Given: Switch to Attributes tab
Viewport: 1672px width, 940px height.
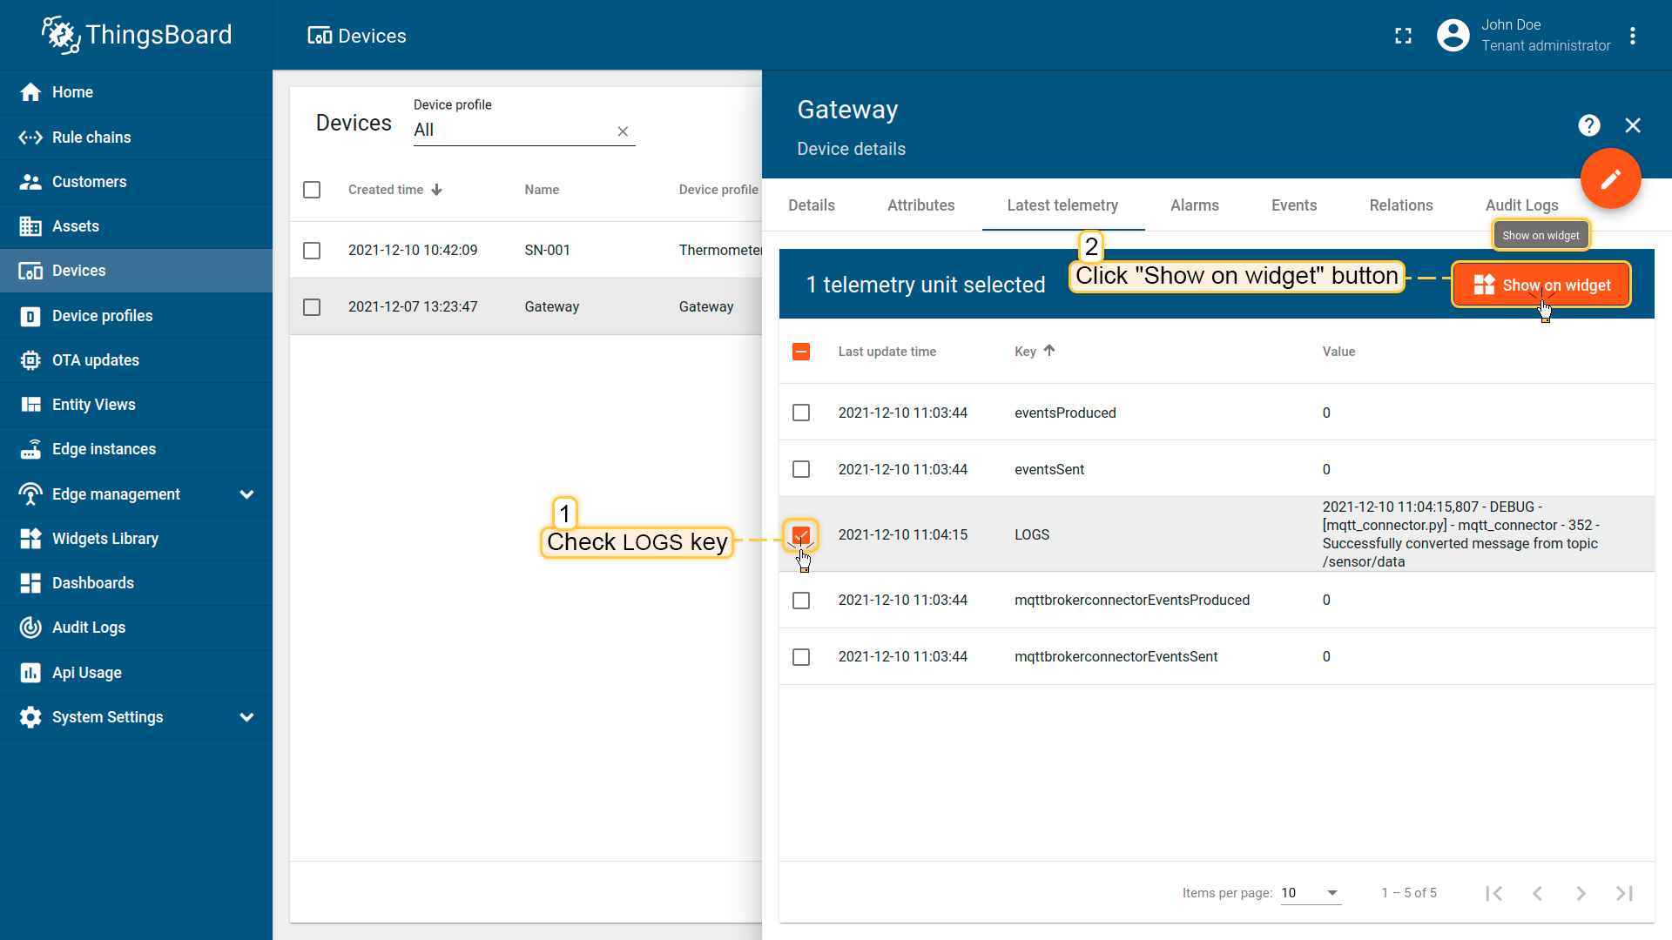Looking at the screenshot, I should [921, 205].
